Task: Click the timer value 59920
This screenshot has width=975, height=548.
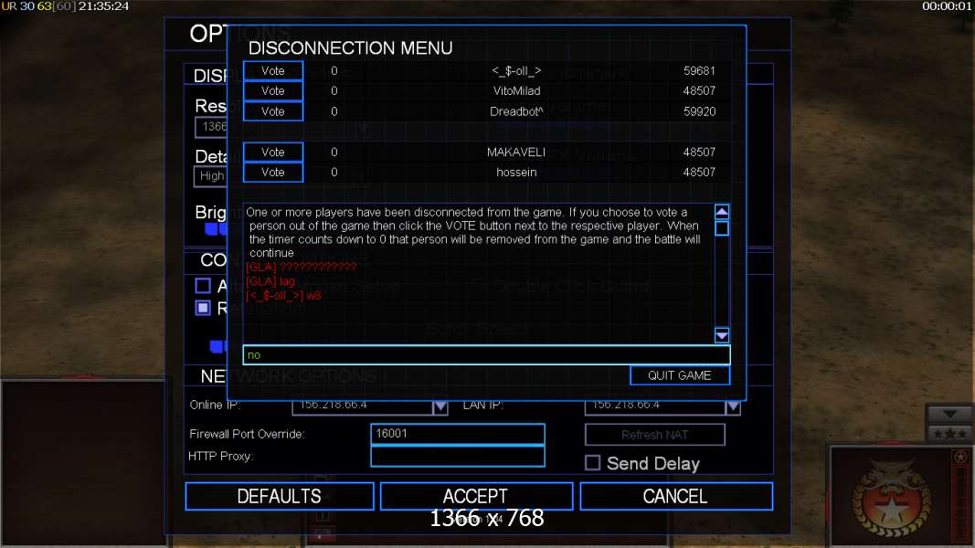Action: coord(700,111)
